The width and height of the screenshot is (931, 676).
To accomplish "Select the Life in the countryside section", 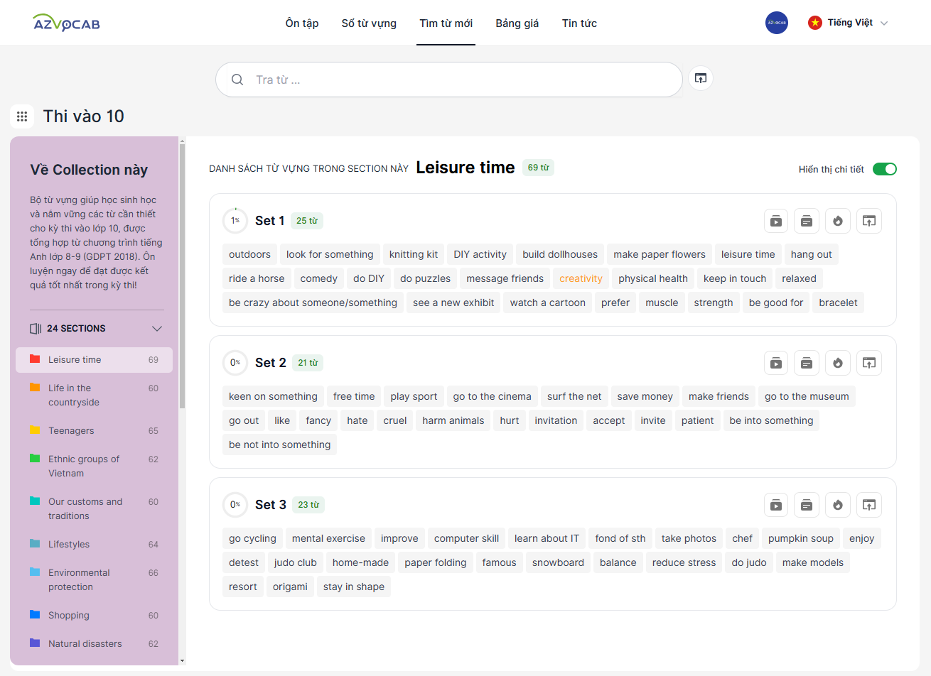I will [94, 396].
